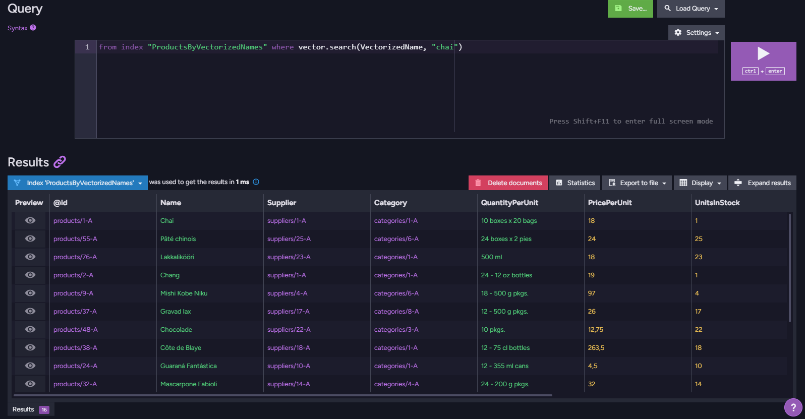Open the Export to file dropdown

pos(637,183)
